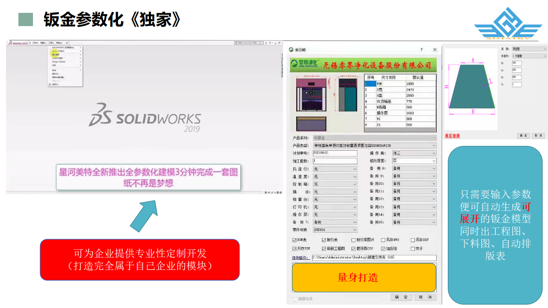Click the SOLIDWORKS logo in the menu bar
The image size is (548, 308).
point(18,43)
